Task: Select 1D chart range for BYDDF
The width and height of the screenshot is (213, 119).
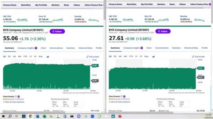Action: (x=110, y=56)
